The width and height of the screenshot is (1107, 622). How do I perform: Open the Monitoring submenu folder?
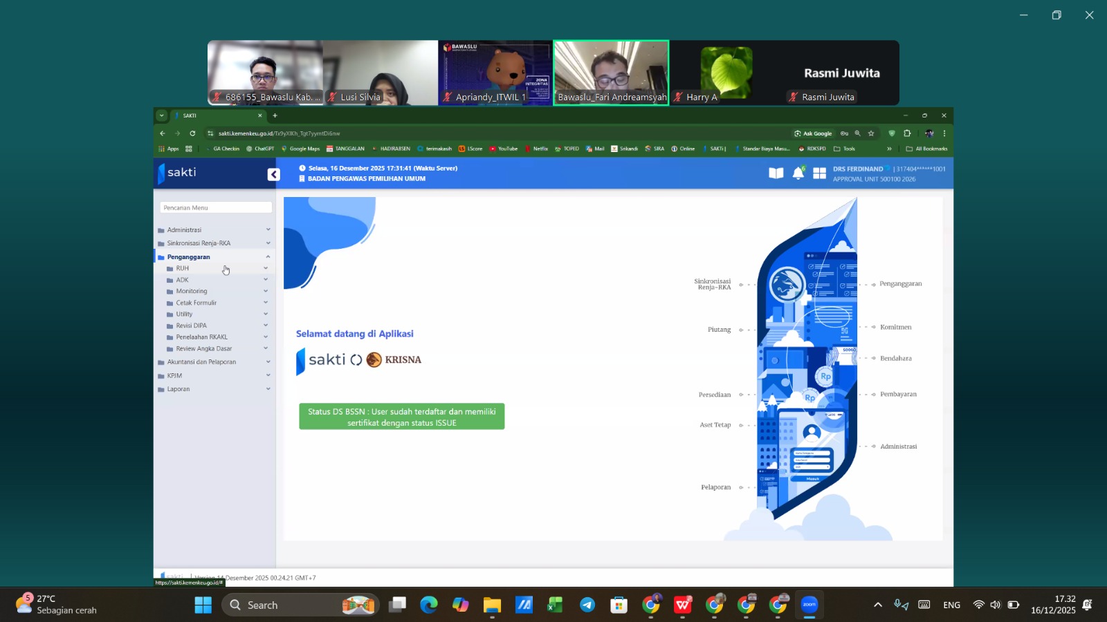click(192, 291)
